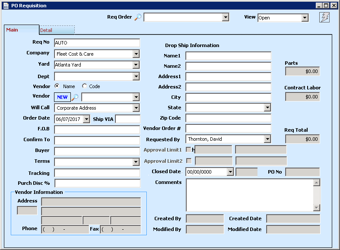Click the Comments scrollbar up arrow
This screenshot has height=250, width=340.
click(317, 183)
